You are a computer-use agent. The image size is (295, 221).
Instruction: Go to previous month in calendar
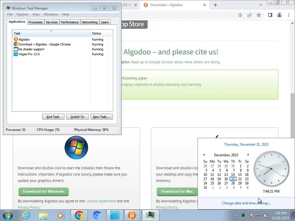[204, 155]
